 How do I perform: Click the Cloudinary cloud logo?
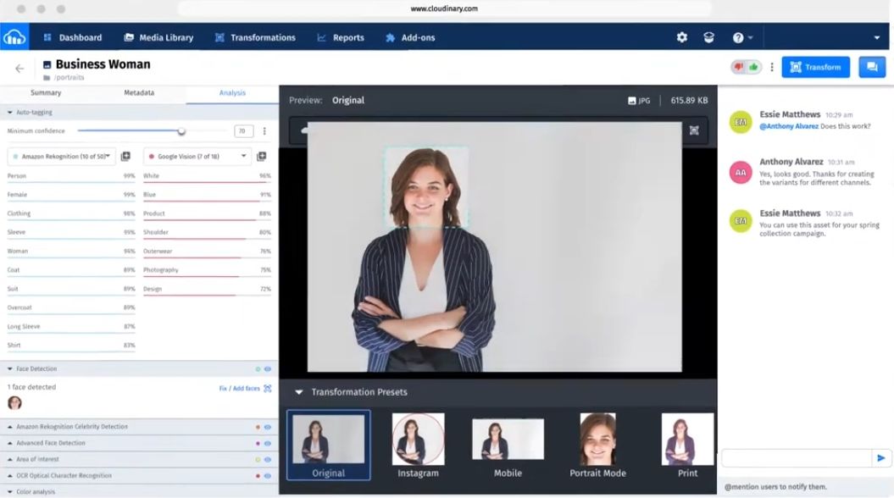14,37
